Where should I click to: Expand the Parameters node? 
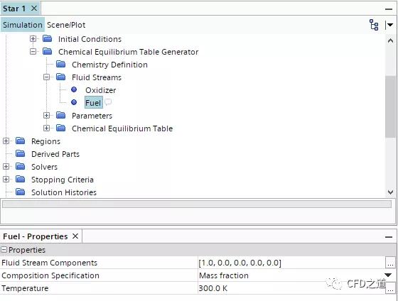pos(46,116)
